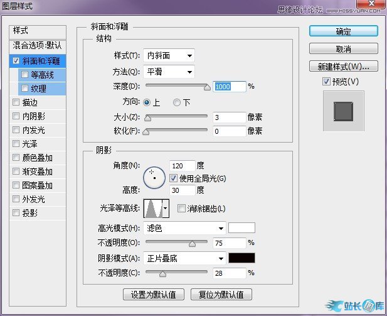Click the black shadow color swatch
The height and width of the screenshot is (316, 387).
point(241,258)
